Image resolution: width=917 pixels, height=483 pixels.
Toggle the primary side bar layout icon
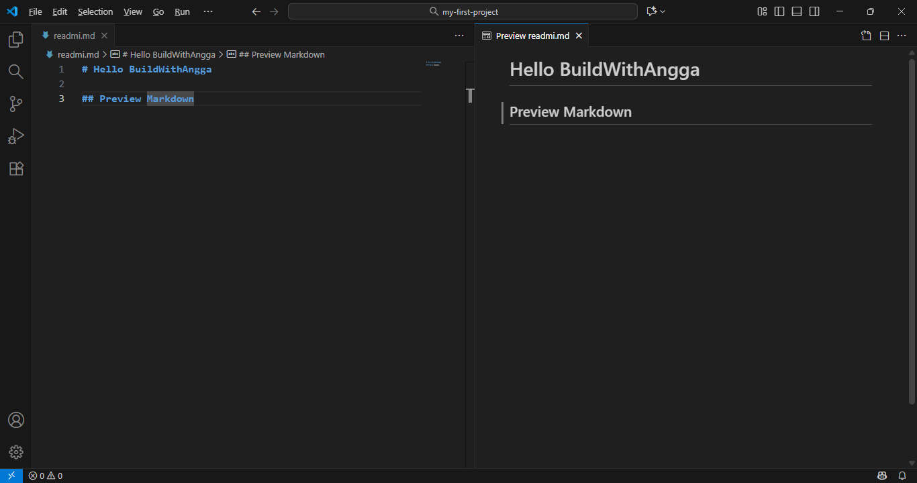coord(779,11)
